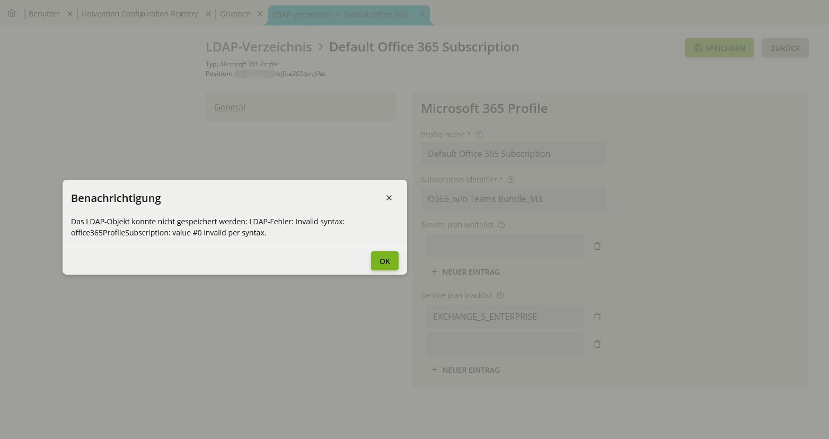Show help for Service plan whitelist
This screenshot has width=829, height=439.
pos(501,225)
